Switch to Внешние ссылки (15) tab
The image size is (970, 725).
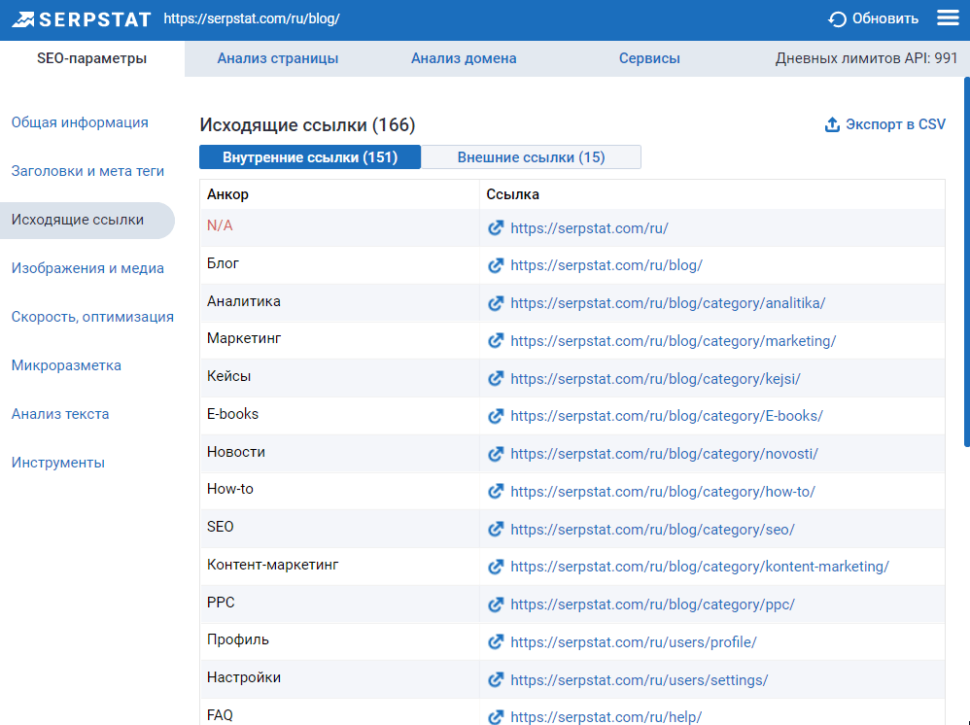[531, 157]
